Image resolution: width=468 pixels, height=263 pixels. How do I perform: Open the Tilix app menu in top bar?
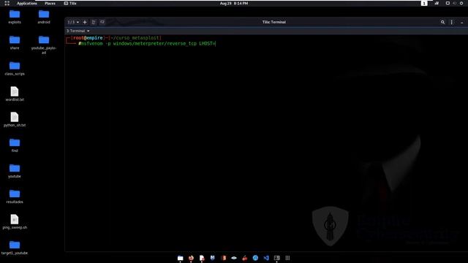coord(70,3)
